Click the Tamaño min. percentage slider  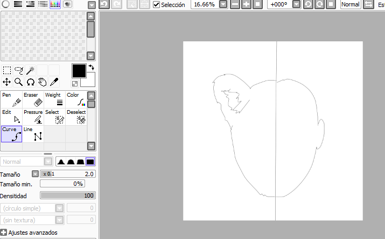[62, 184]
